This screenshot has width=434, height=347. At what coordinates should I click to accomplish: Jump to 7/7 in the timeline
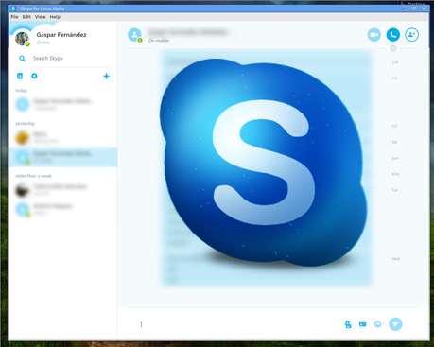394,126
